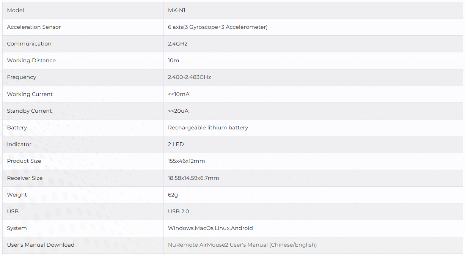Select the Battery row label
Viewport: 465px width, 255px height.
point(17,127)
